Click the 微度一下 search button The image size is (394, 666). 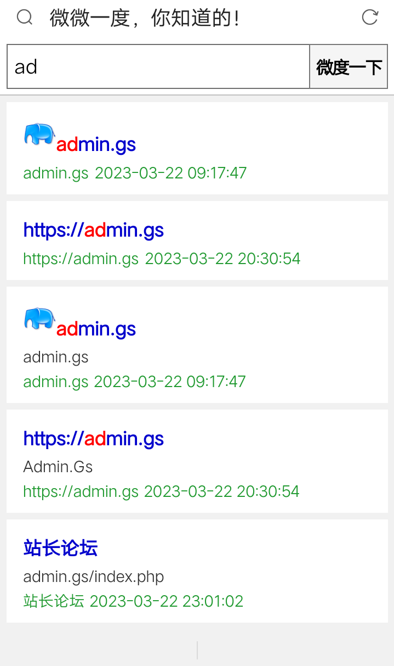349,66
